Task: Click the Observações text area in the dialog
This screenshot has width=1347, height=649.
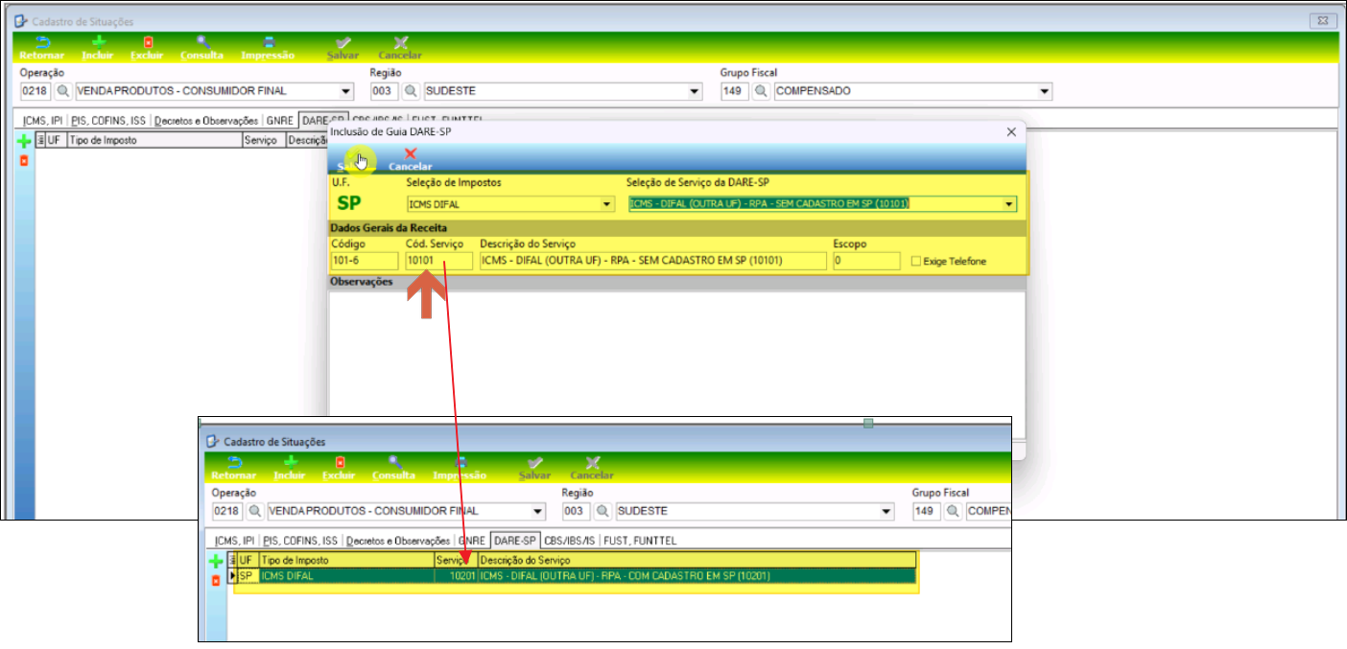Action: (x=676, y=364)
